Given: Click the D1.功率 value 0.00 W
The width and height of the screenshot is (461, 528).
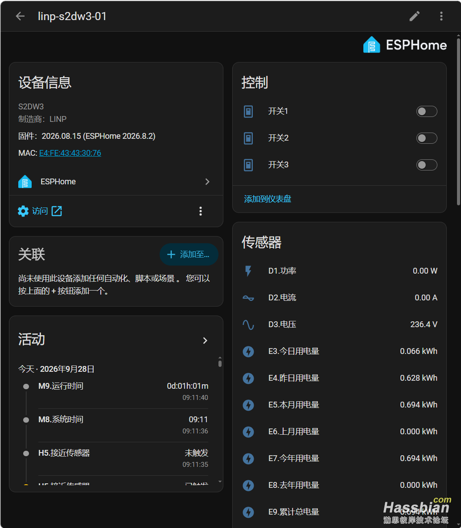Looking at the screenshot, I should point(425,271).
